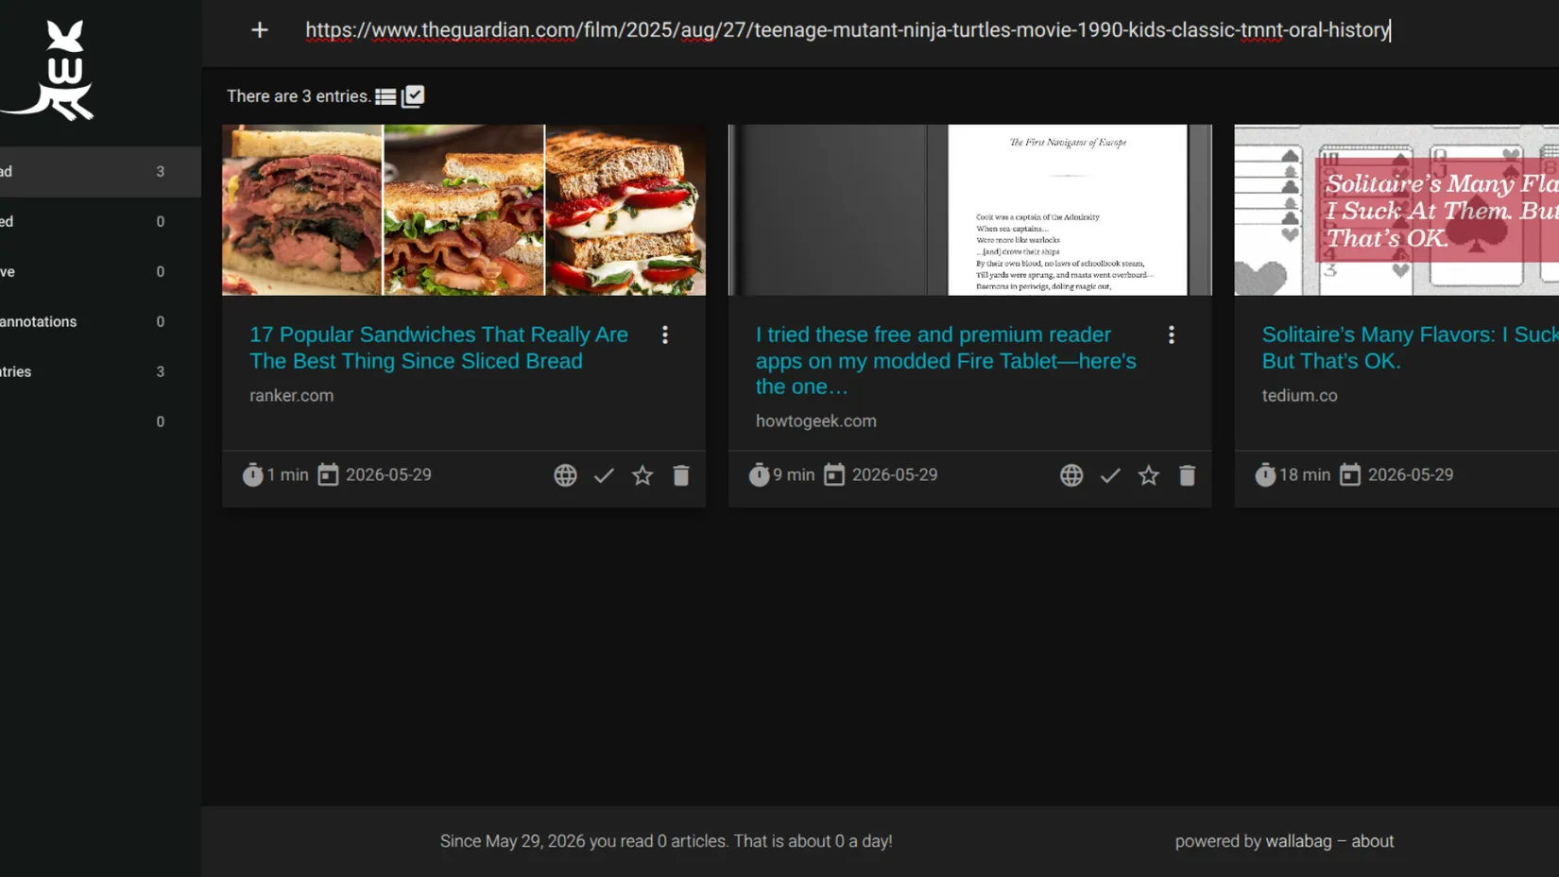Open the sandwiches article thumbnail

(464, 210)
